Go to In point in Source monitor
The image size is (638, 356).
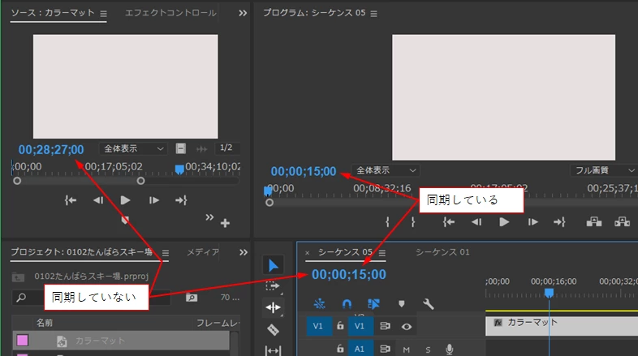[x=71, y=200]
